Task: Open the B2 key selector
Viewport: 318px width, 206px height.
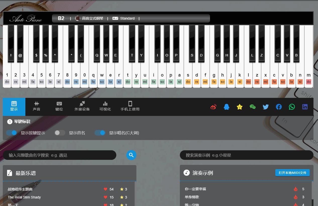Action: (x=61, y=18)
